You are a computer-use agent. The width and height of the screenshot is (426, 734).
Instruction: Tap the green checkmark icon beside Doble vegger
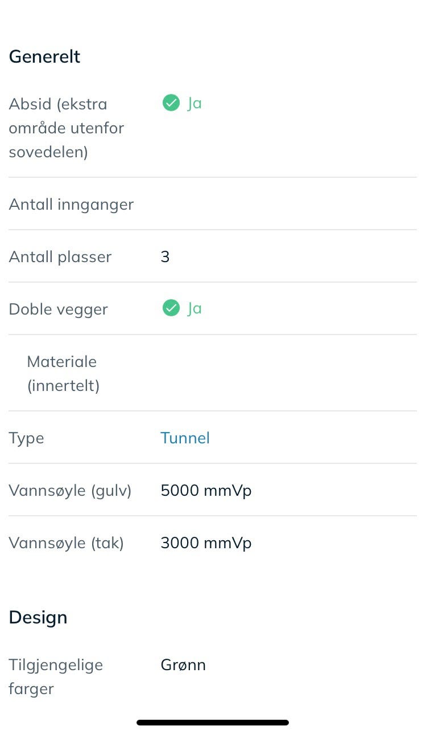pos(171,308)
